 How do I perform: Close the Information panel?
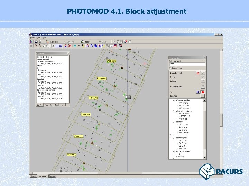click(205, 58)
